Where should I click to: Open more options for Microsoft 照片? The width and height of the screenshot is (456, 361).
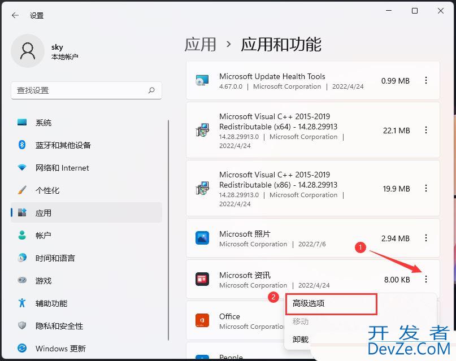(x=425, y=238)
